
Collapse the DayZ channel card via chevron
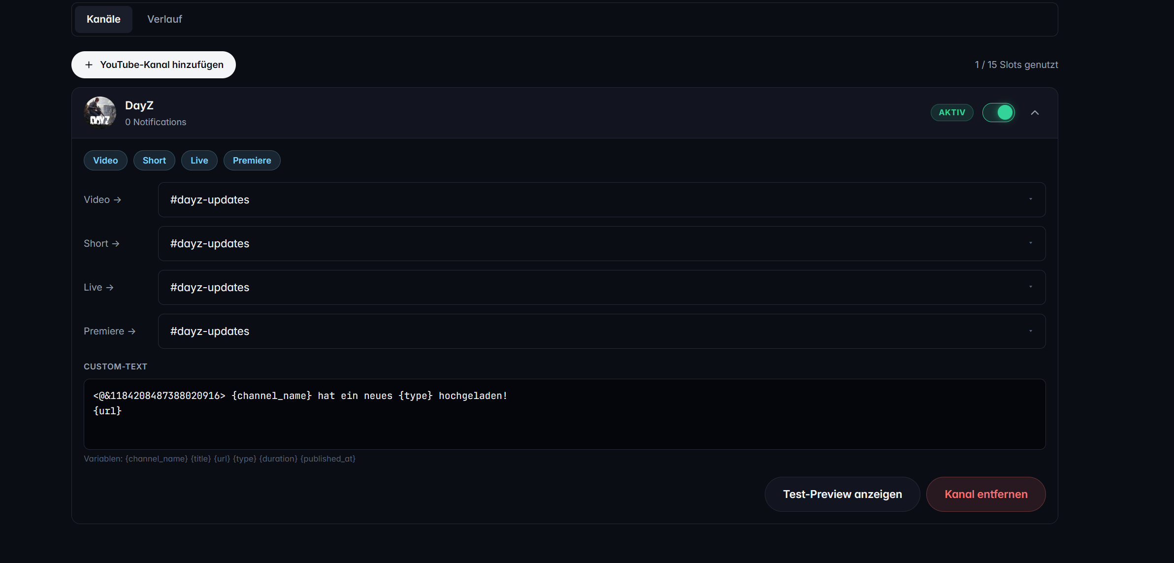(x=1035, y=112)
